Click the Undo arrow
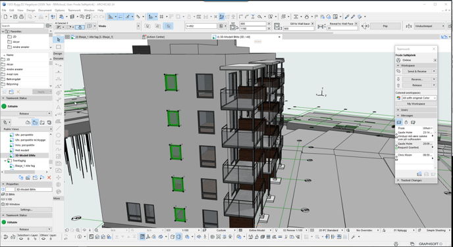453x247 pixels. click(96, 16)
